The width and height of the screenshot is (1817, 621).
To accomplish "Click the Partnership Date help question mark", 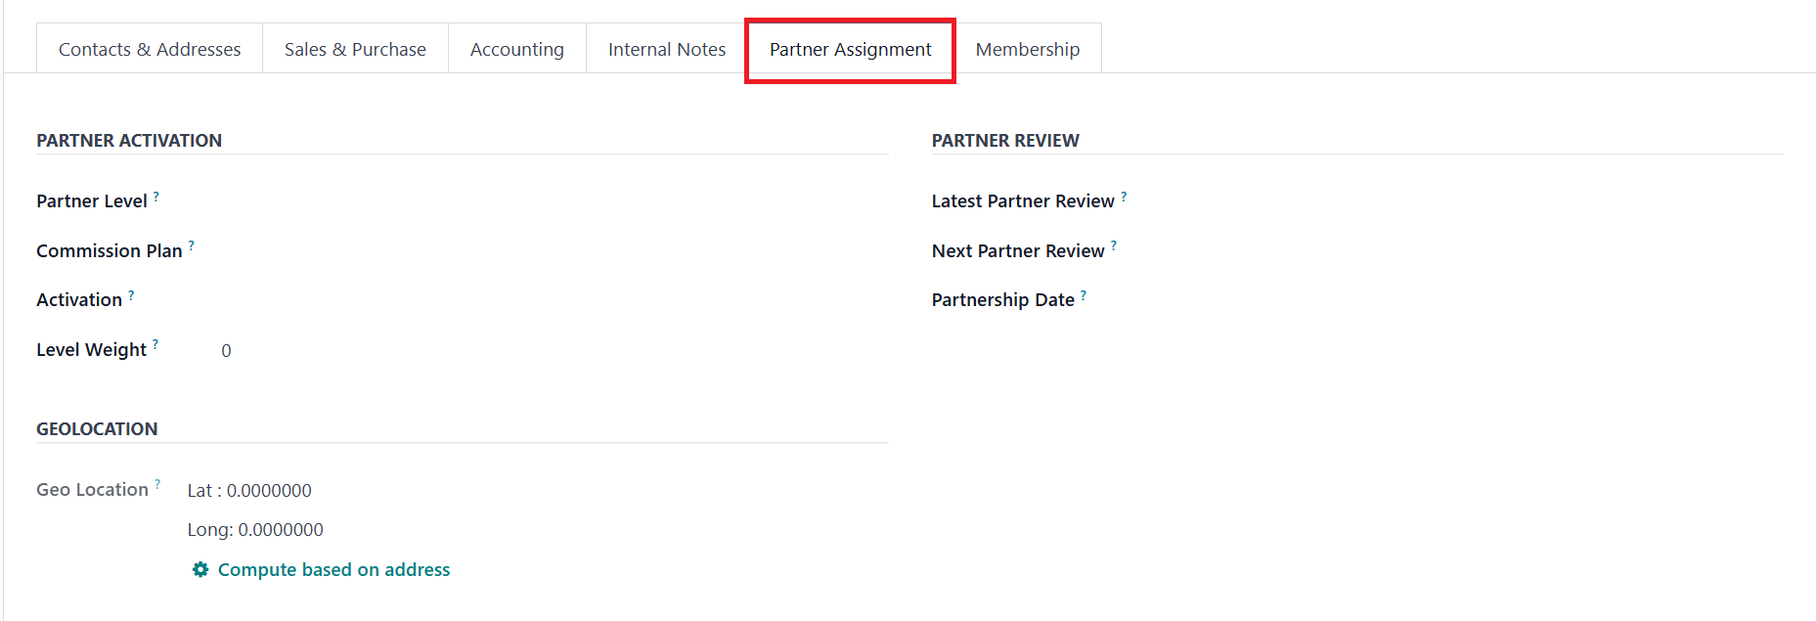I will (x=1084, y=294).
